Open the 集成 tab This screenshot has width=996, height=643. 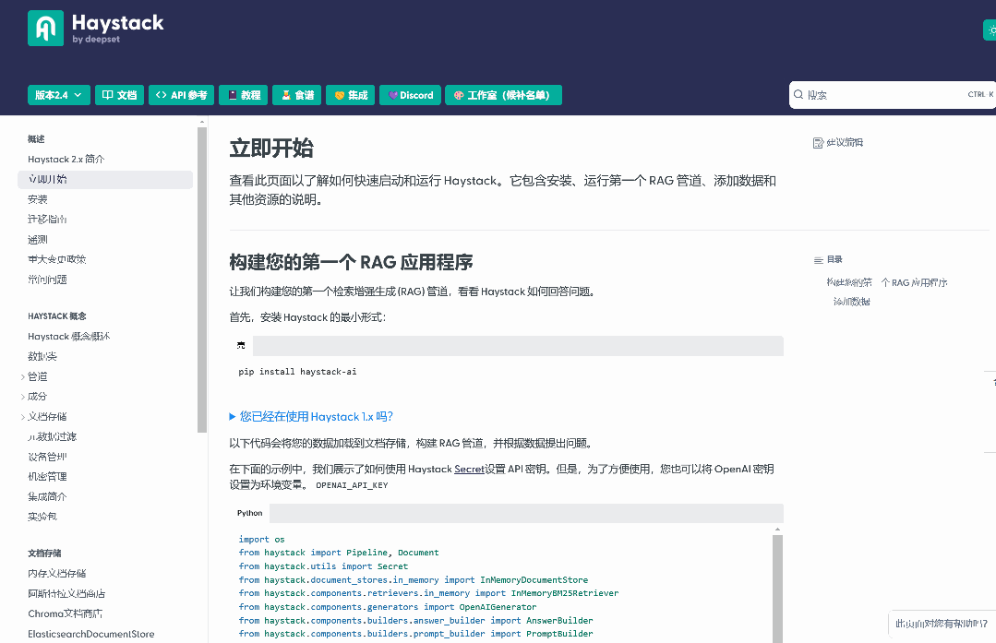pos(351,95)
